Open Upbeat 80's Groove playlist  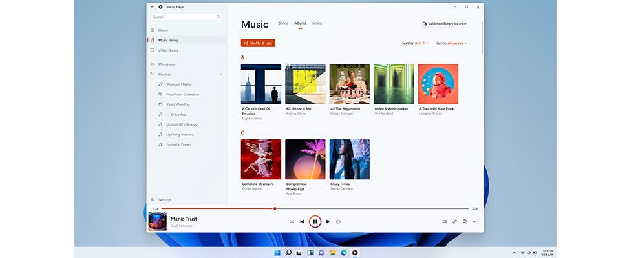pos(182,124)
